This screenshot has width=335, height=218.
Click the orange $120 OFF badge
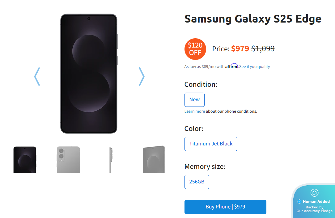coord(195,49)
